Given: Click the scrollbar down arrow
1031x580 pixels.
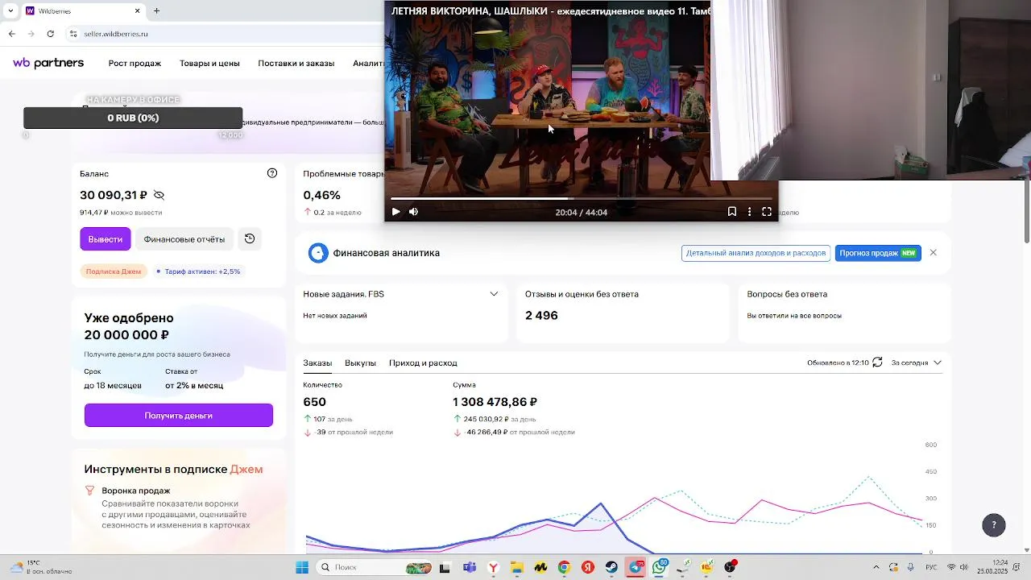Looking at the screenshot, I should pos(1027,549).
